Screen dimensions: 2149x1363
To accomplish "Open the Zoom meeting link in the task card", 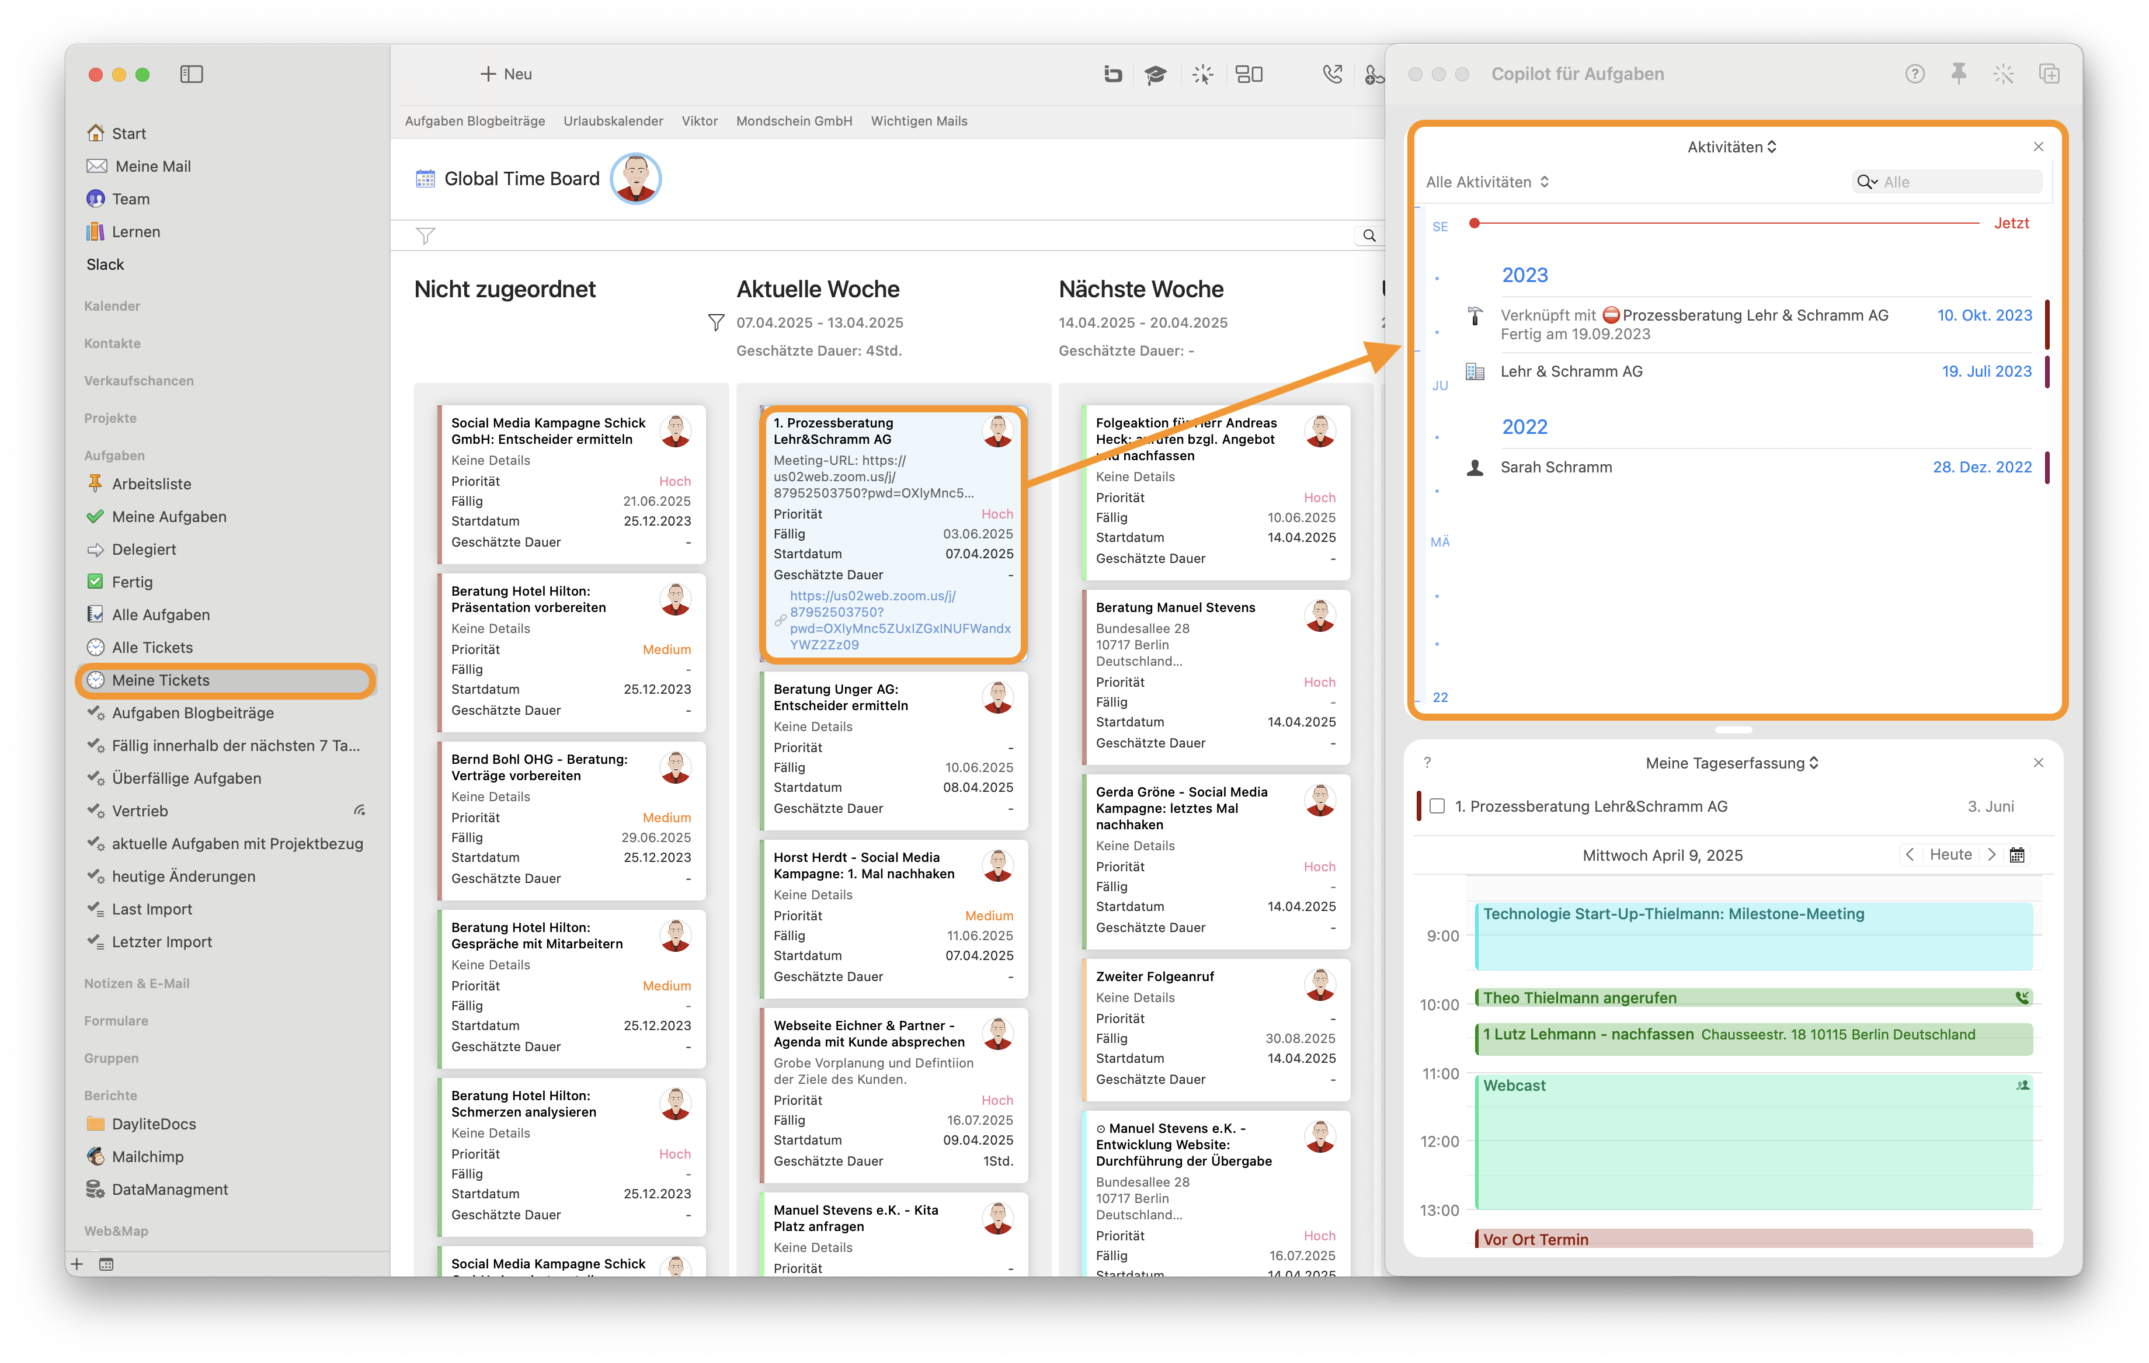I will coord(899,620).
